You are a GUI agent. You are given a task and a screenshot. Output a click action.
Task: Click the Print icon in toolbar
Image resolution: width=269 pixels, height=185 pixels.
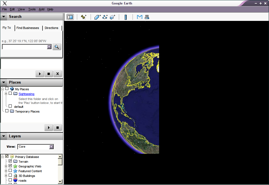pos(147,17)
